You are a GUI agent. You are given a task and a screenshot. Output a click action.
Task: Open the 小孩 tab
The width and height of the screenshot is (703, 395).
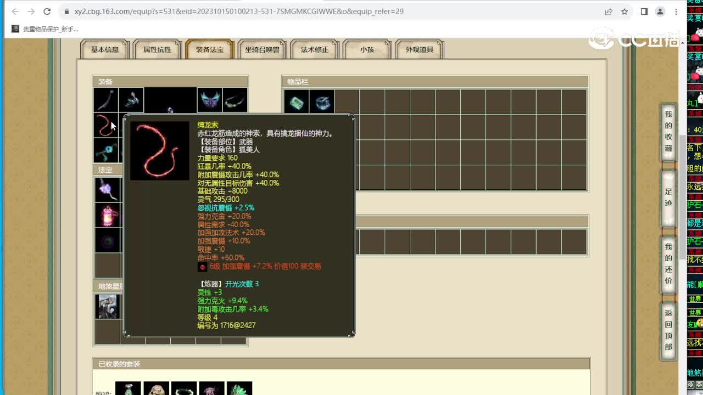point(367,49)
